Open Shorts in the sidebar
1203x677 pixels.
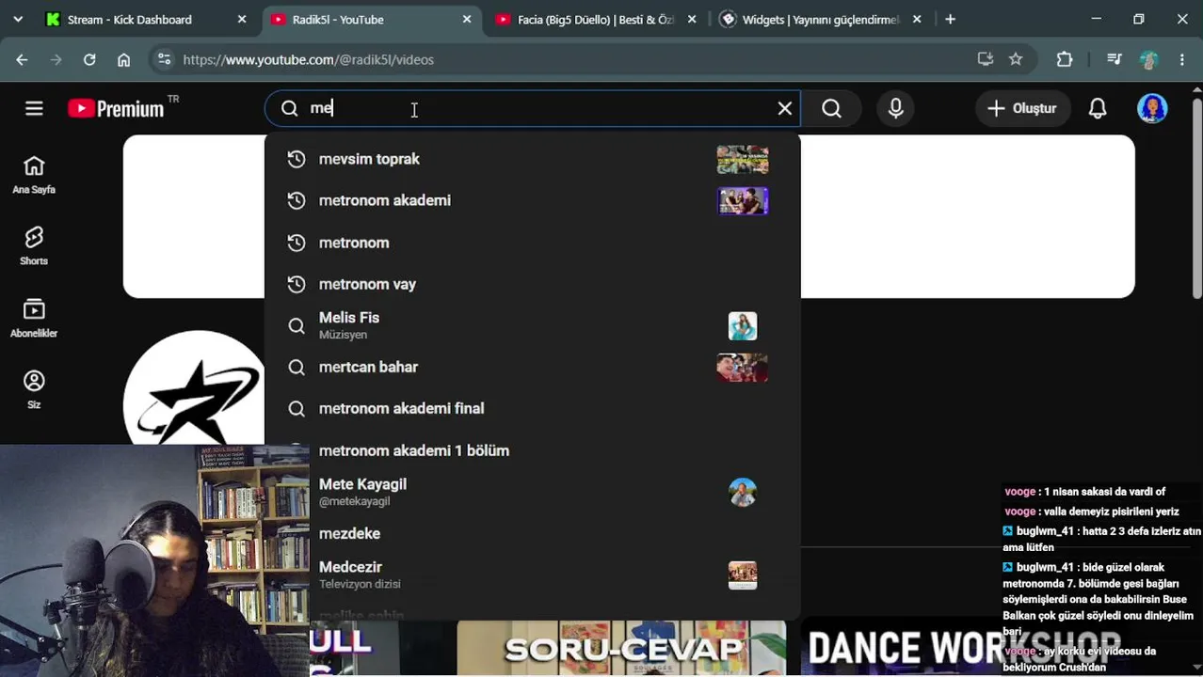point(34,246)
